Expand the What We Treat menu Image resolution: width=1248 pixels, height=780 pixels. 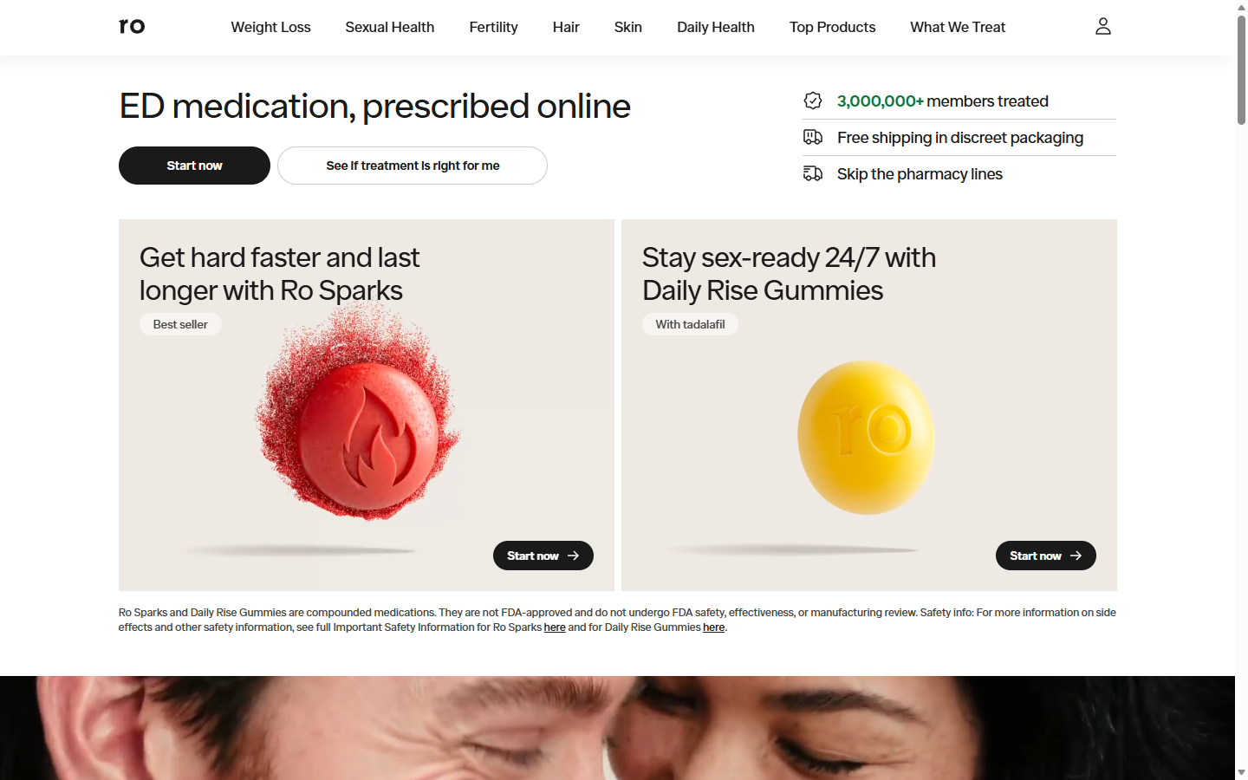pyautogui.click(x=958, y=27)
